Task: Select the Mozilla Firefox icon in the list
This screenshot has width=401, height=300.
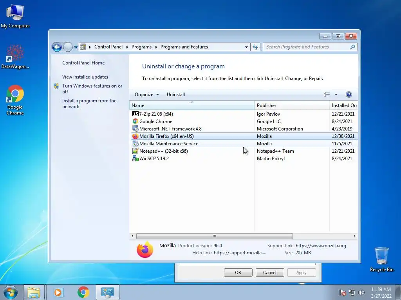Action: (135, 136)
